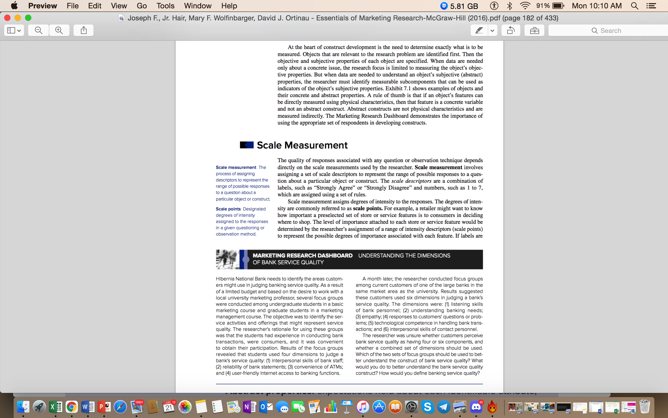This screenshot has width=668, height=418.
Task: Open Word from the Dock
Action: pyautogui.click(x=88, y=407)
